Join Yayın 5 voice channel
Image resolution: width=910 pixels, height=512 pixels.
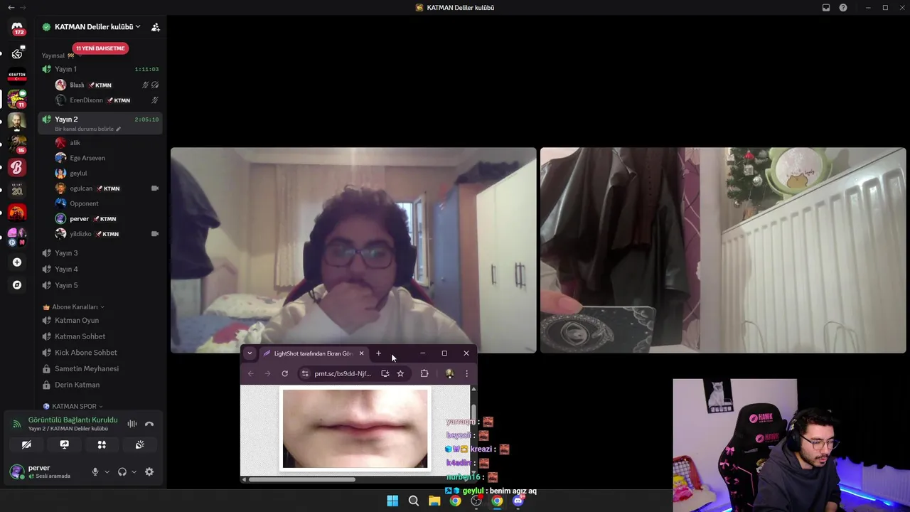click(100, 285)
